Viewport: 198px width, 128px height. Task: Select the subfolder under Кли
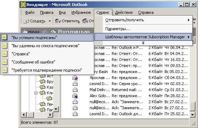click(x=49, y=98)
